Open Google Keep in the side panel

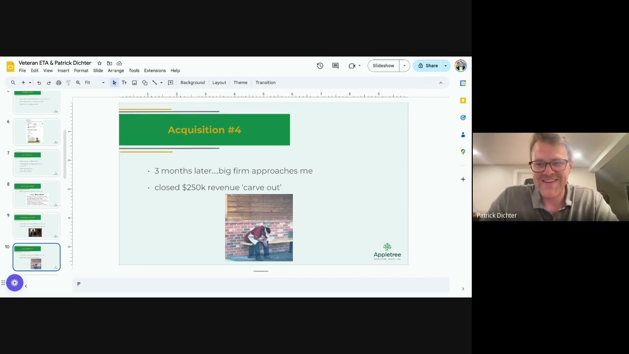coord(463,100)
